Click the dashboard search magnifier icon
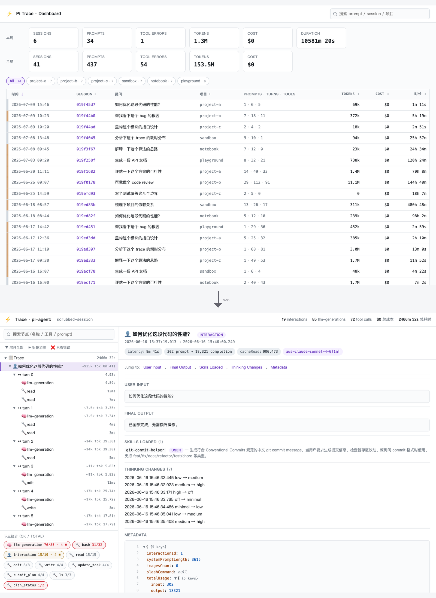This screenshot has height=598, width=436. [x=335, y=14]
